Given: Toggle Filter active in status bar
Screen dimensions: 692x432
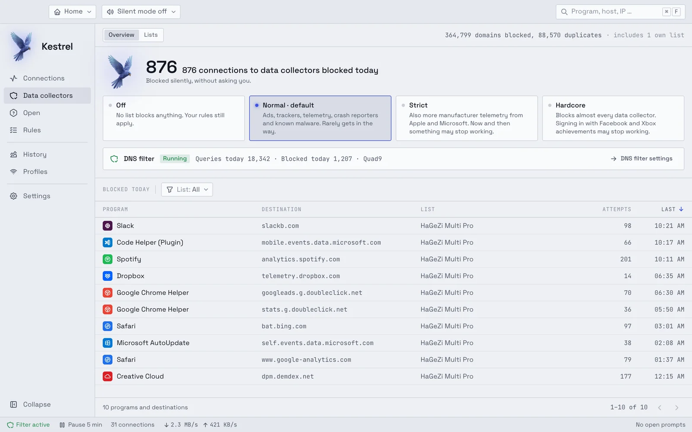Looking at the screenshot, I should pyautogui.click(x=29, y=425).
